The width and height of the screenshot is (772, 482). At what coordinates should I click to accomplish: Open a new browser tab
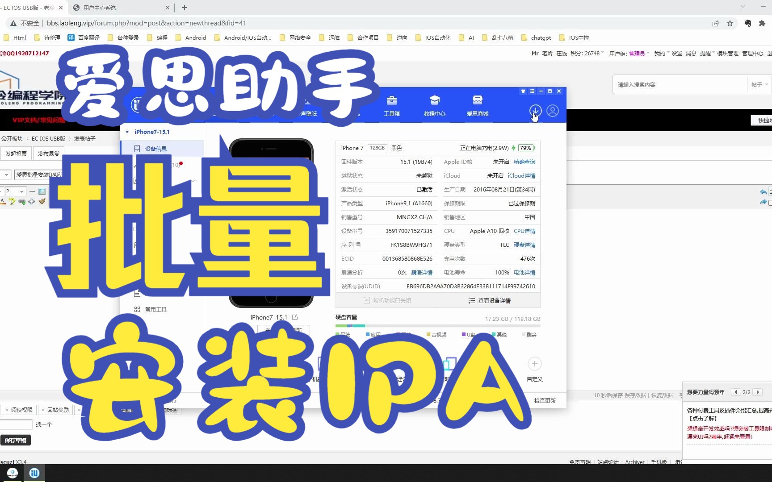click(x=185, y=8)
